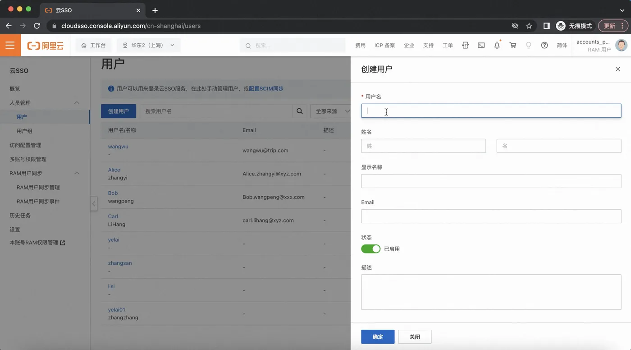Open the help question mark icon
The height and width of the screenshot is (350, 631).
[544, 45]
